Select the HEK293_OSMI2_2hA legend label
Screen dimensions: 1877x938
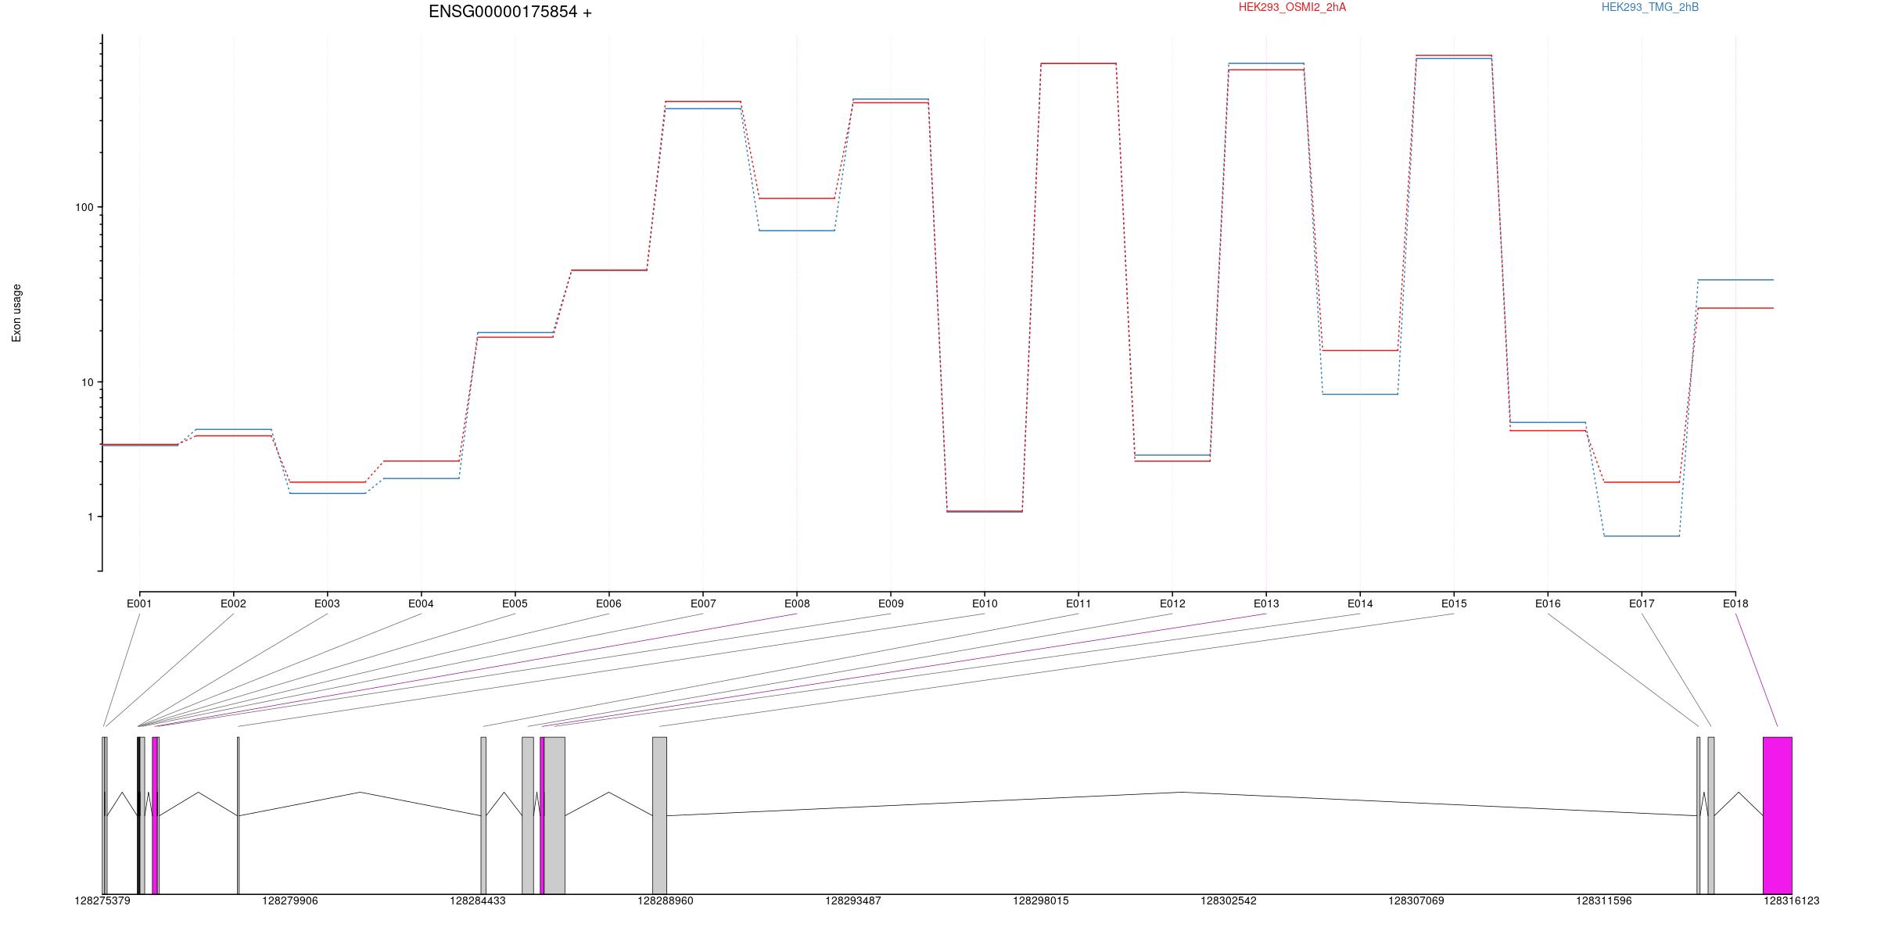[1292, 7]
